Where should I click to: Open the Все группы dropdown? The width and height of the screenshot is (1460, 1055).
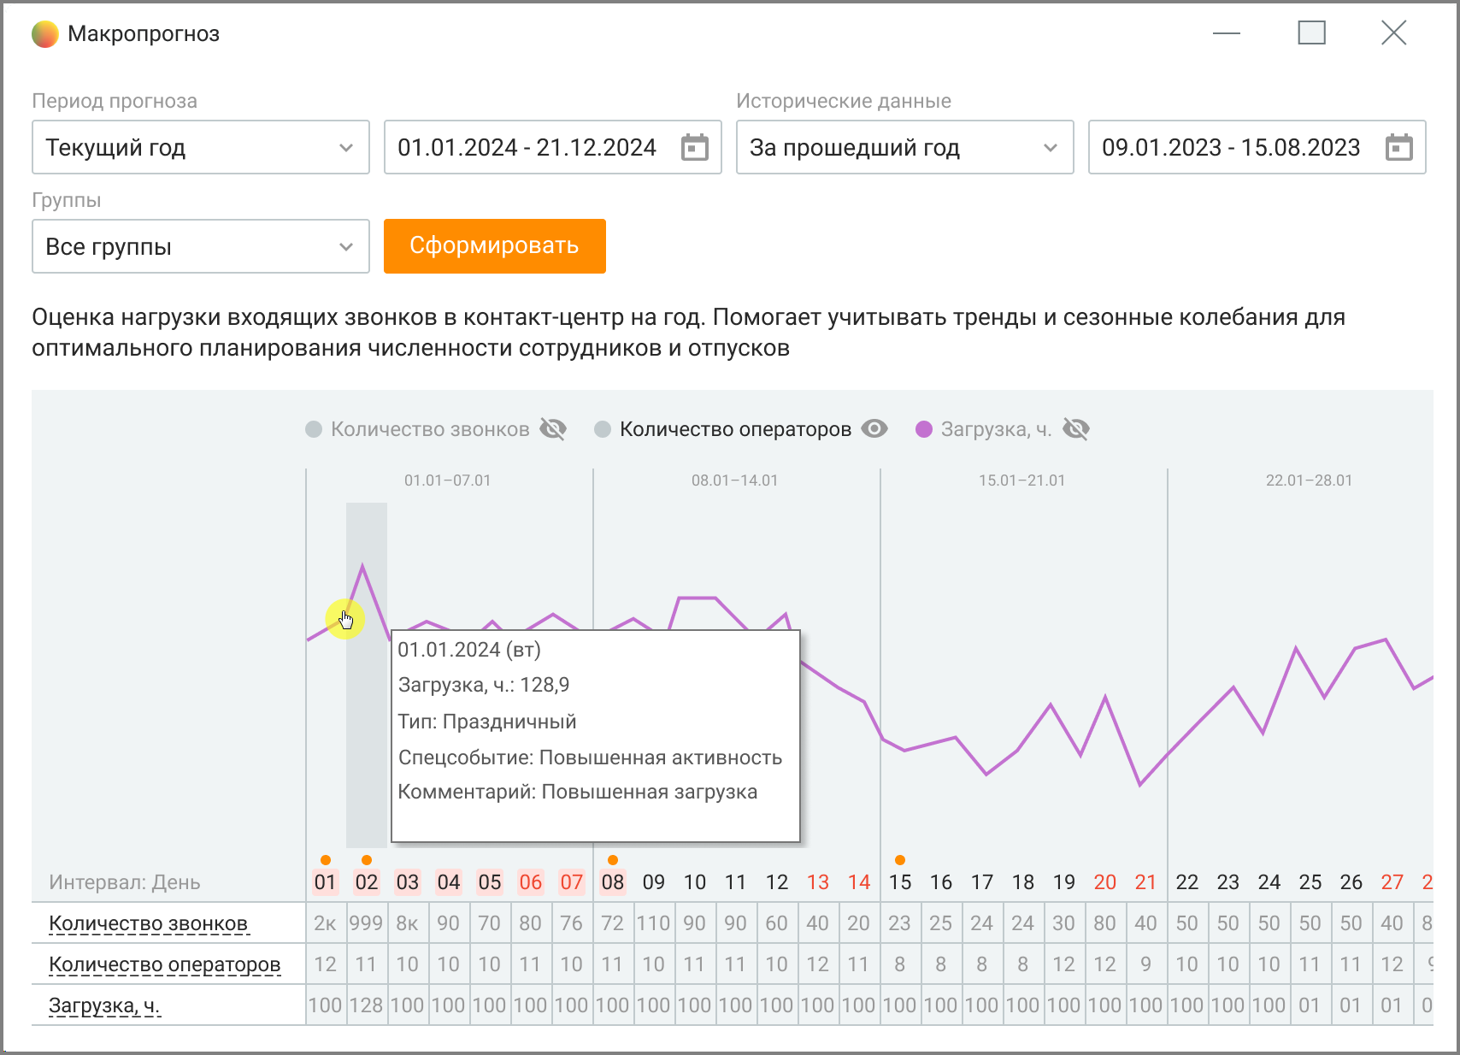tap(201, 247)
